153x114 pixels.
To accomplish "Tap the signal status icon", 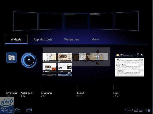I will pos(146,110).
